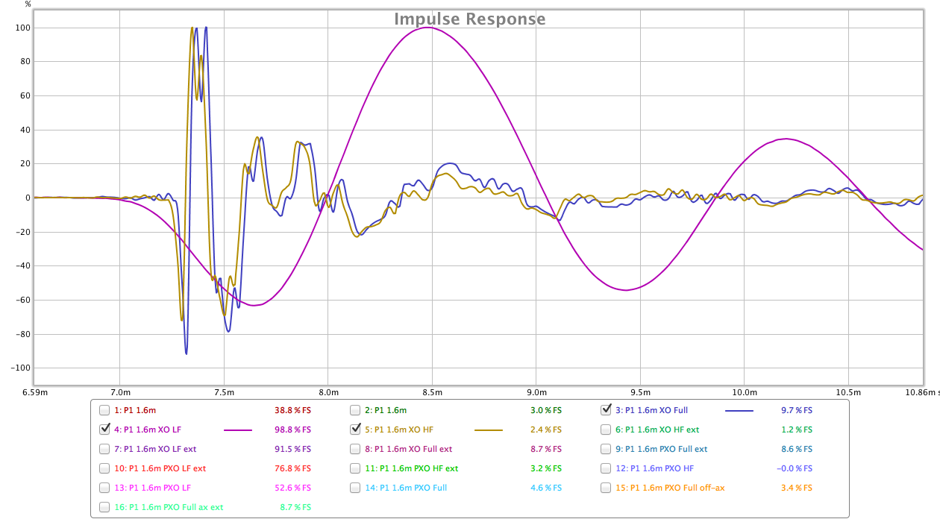Click the % unit label above the vertical axis
Viewport: 940px width, 519px height.
[28, 4]
